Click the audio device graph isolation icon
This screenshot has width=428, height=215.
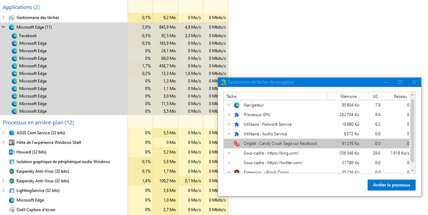tap(12, 162)
